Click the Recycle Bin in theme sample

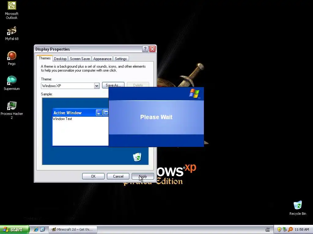(137, 157)
